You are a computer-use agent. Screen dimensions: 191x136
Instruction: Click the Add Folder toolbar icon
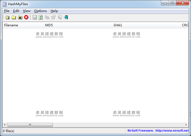point(14,18)
